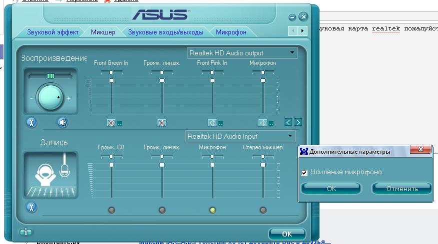Click Стерео микшер balance slider
This screenshot has width=438, height=244.
[263, 157]
